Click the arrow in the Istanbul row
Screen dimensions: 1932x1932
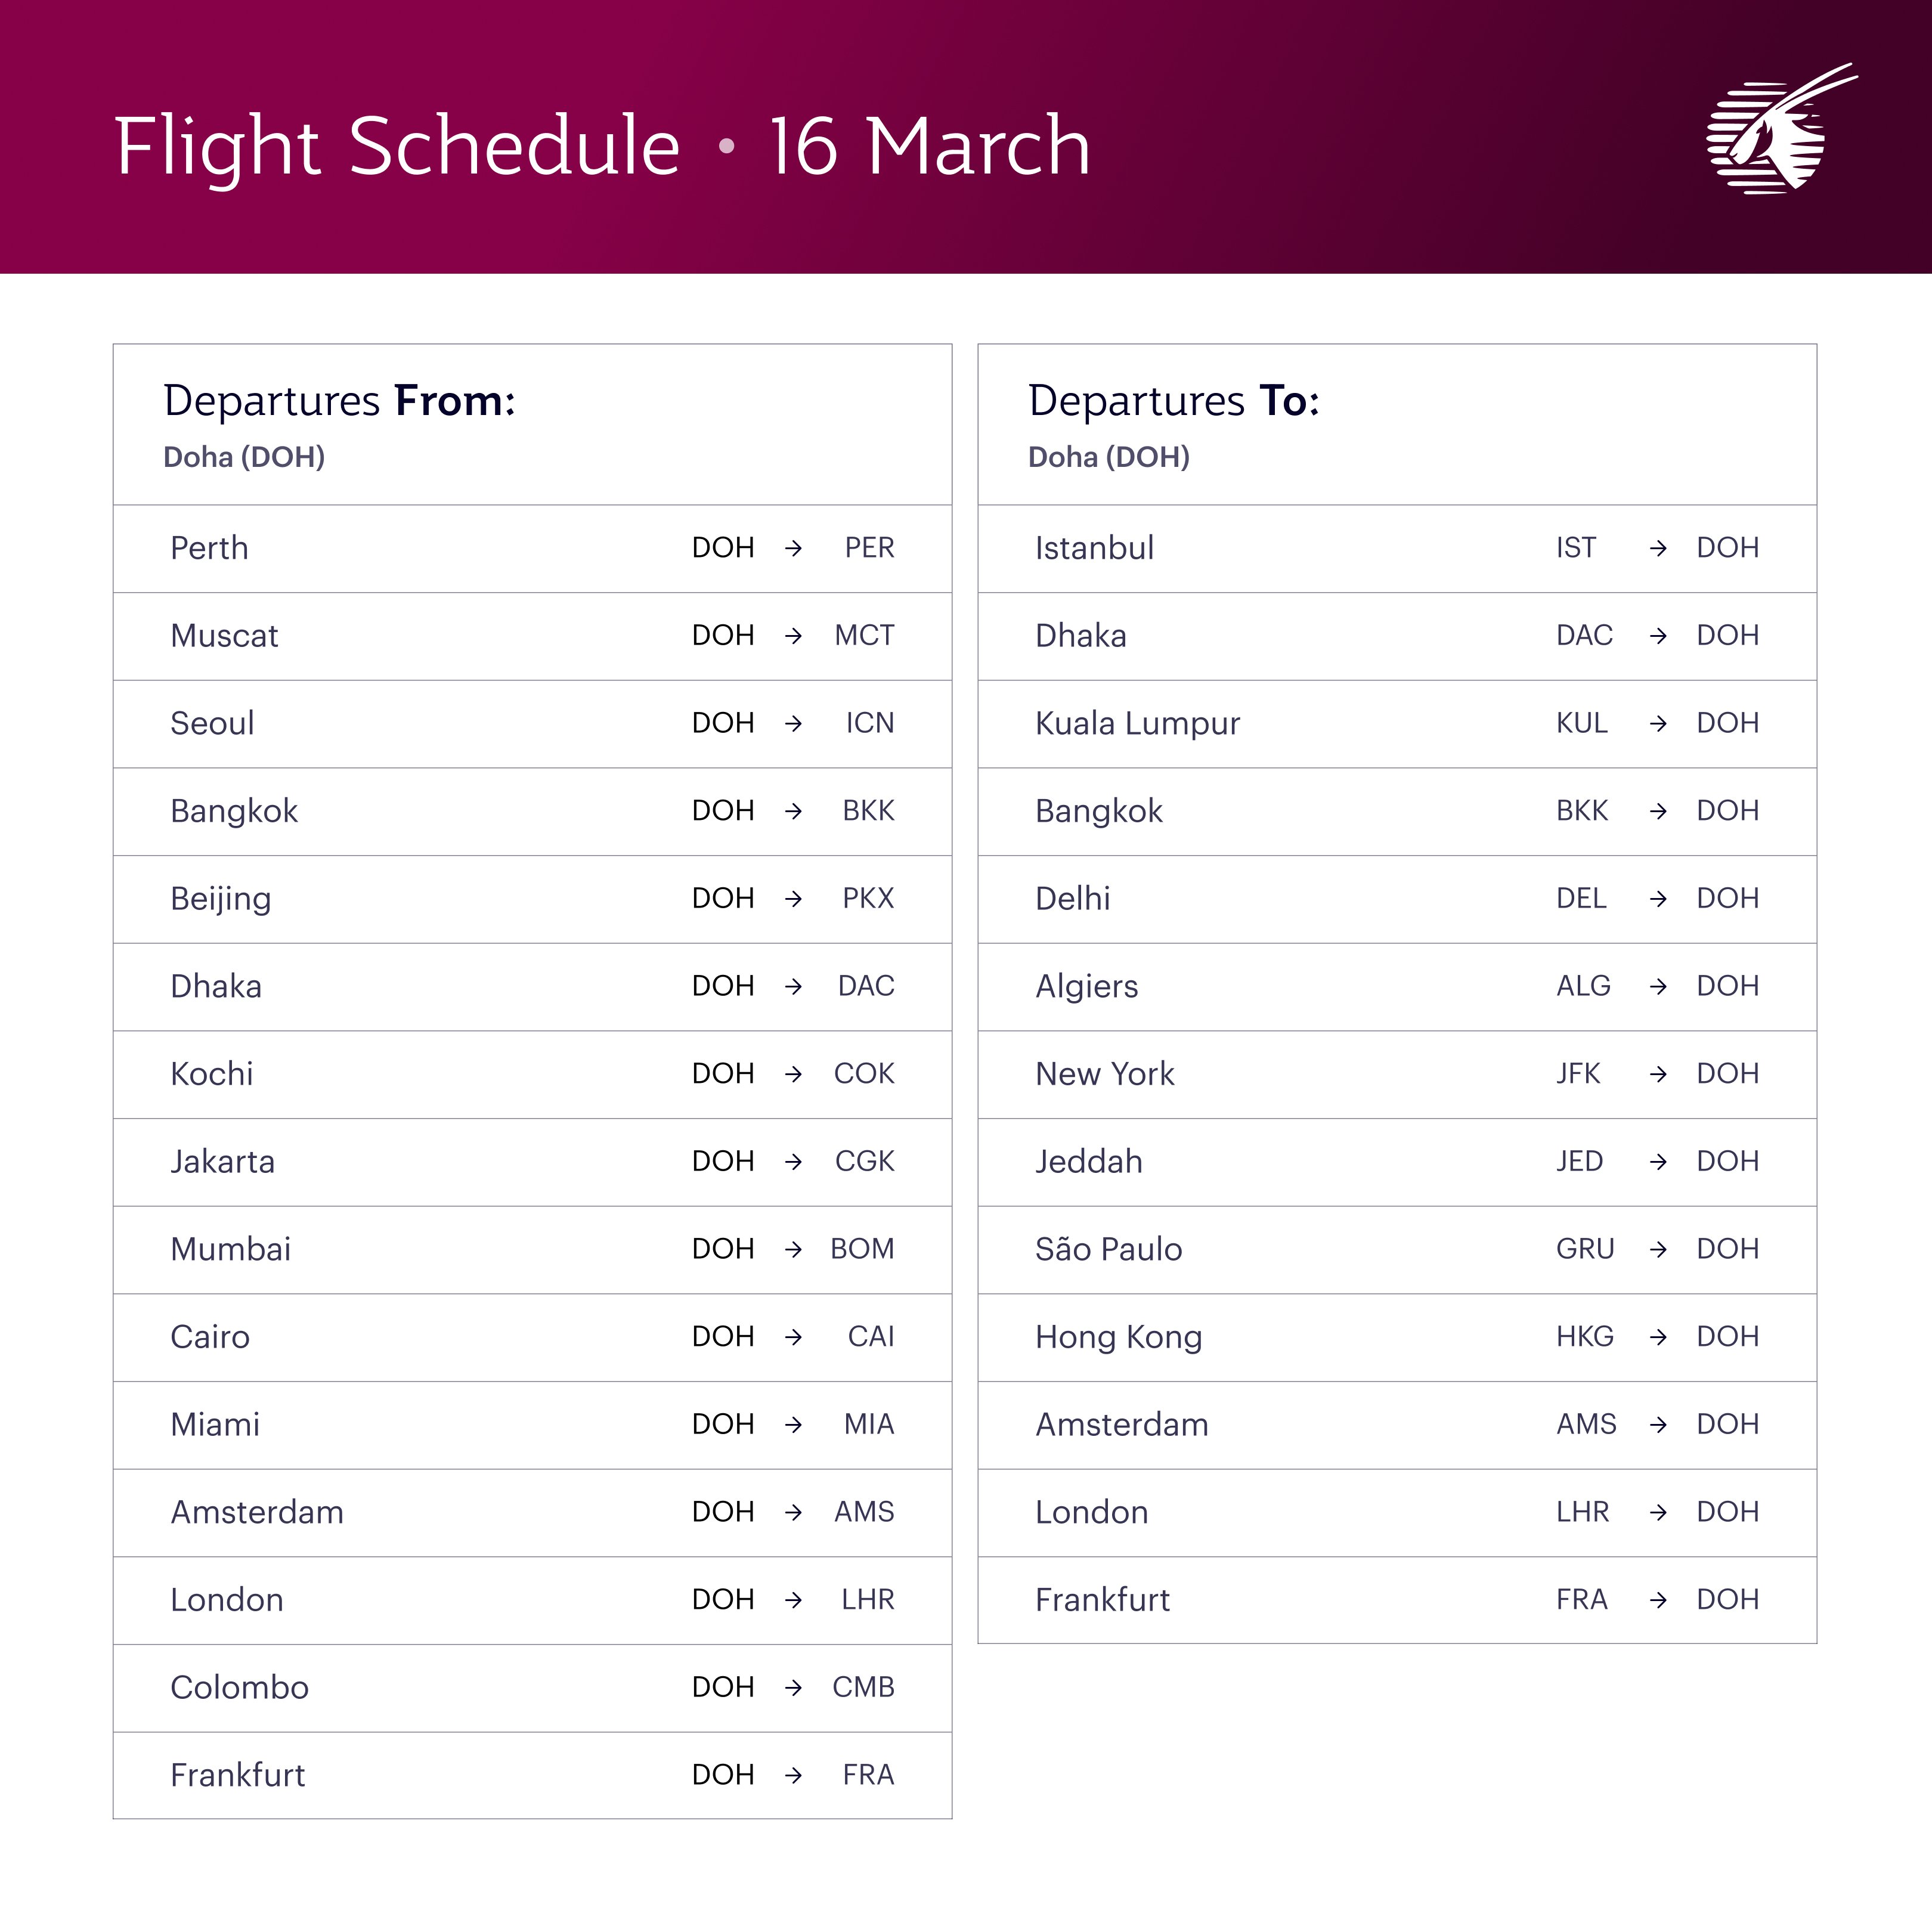point(1658,548)
